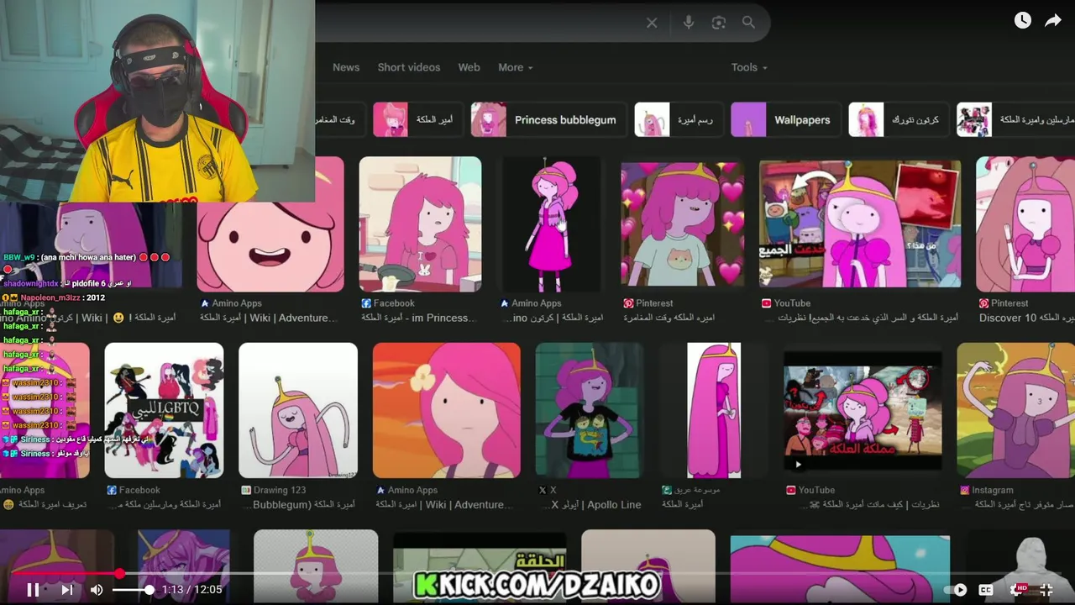Click the X favicon next to Apollo Line result
Viewport: 1075px width, 605px height.
point(542,490)
